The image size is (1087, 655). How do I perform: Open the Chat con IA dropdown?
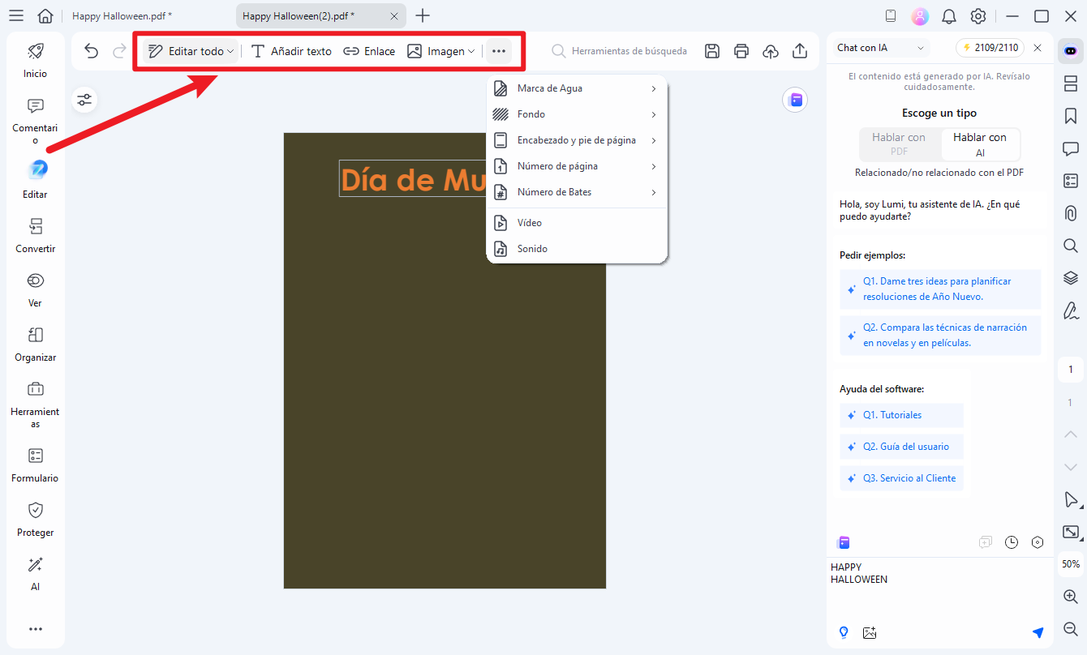881,48
